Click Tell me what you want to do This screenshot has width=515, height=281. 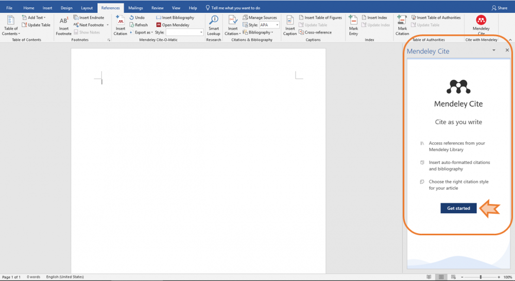pyautogui.click(x=233, y=8)
